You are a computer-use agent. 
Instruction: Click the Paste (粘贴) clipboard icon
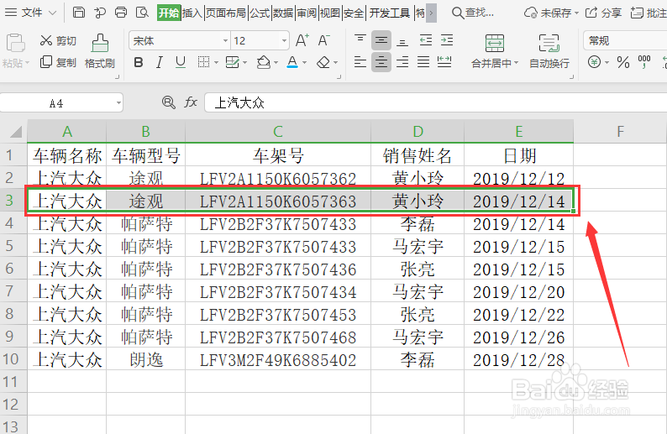point(15,44)
